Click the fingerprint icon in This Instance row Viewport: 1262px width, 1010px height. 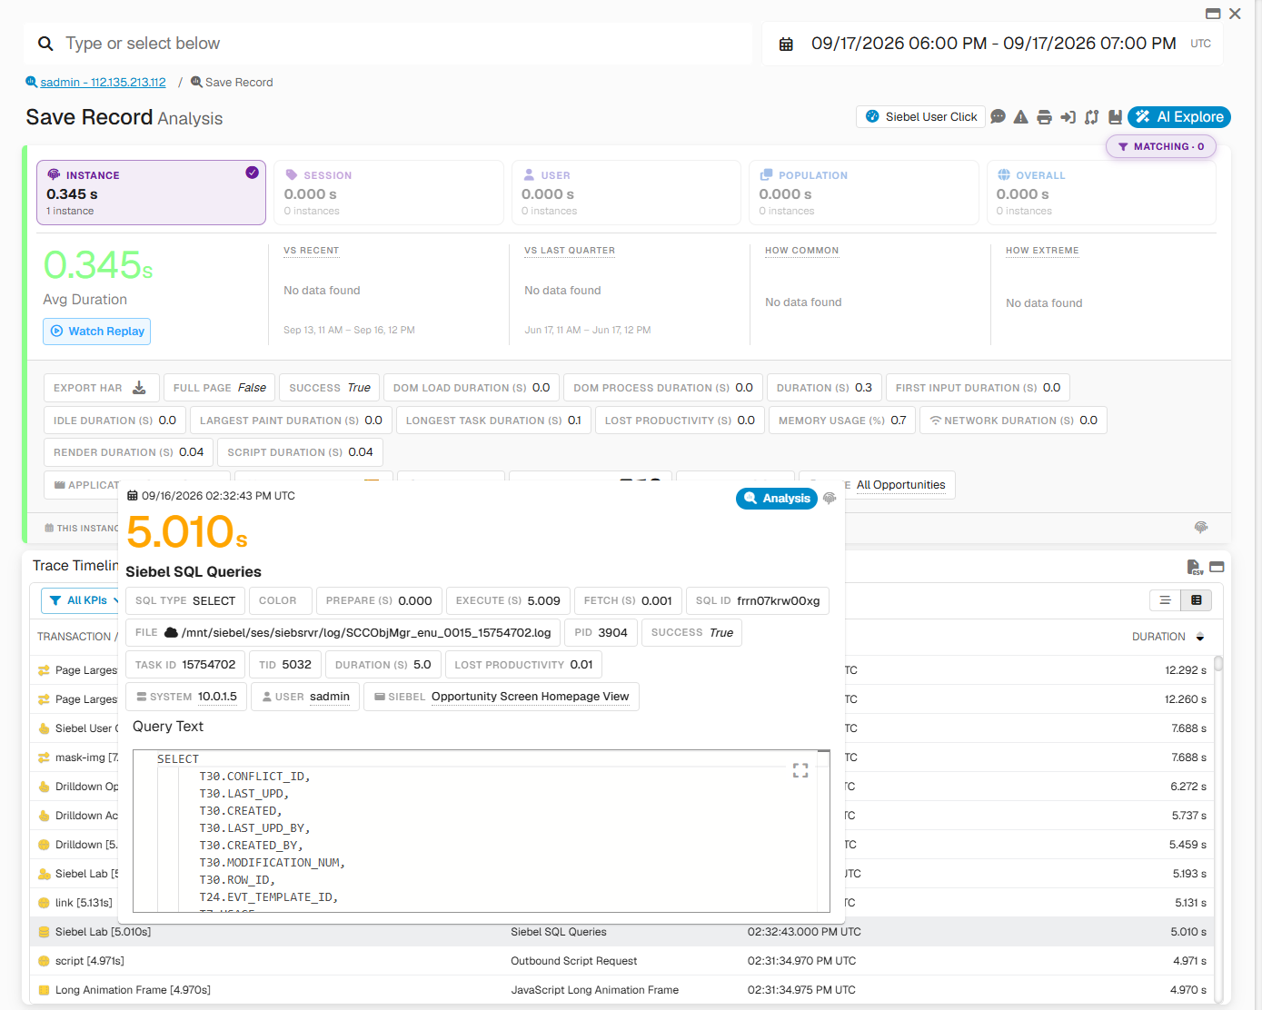tap(1201, 528)
